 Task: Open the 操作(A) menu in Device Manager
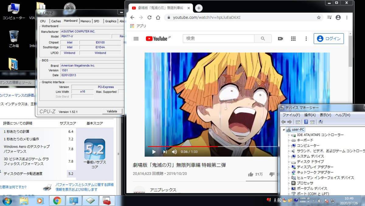tap(310, 115)
